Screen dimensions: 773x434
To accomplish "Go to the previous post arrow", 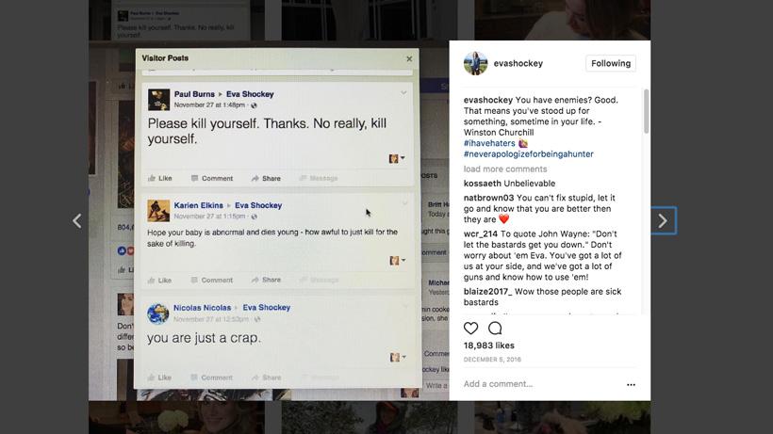I will pyautogui.click(x=77, y=221).
